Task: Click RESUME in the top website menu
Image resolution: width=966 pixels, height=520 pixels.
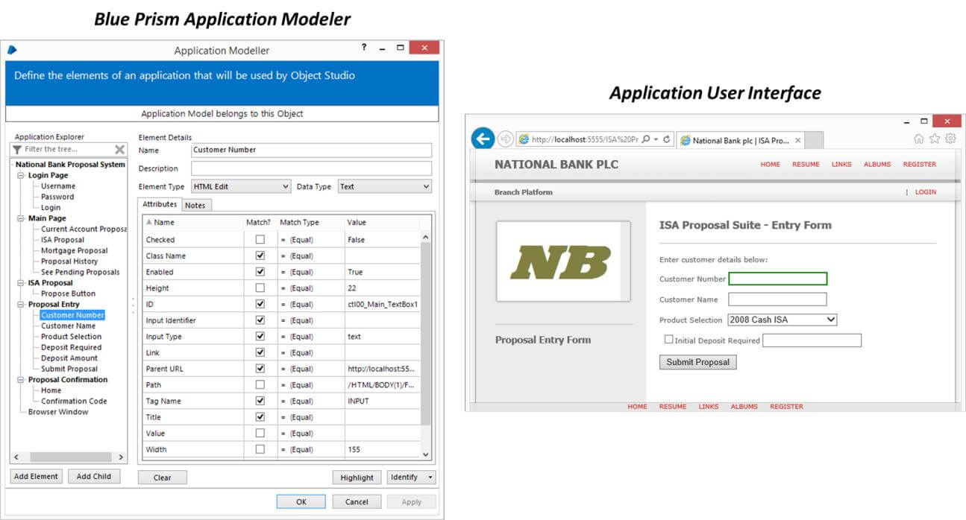Action: click(806, 165)
